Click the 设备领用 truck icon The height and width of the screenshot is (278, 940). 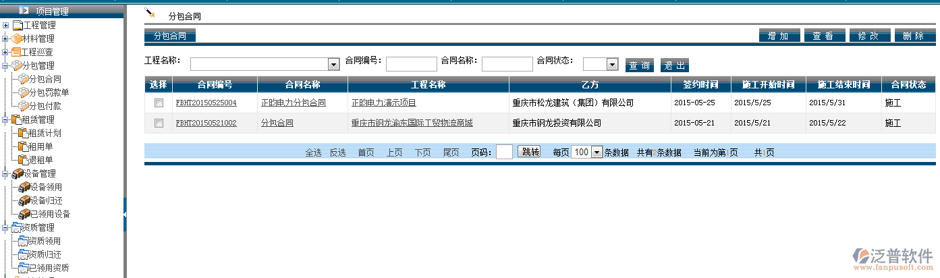(24, 187)
